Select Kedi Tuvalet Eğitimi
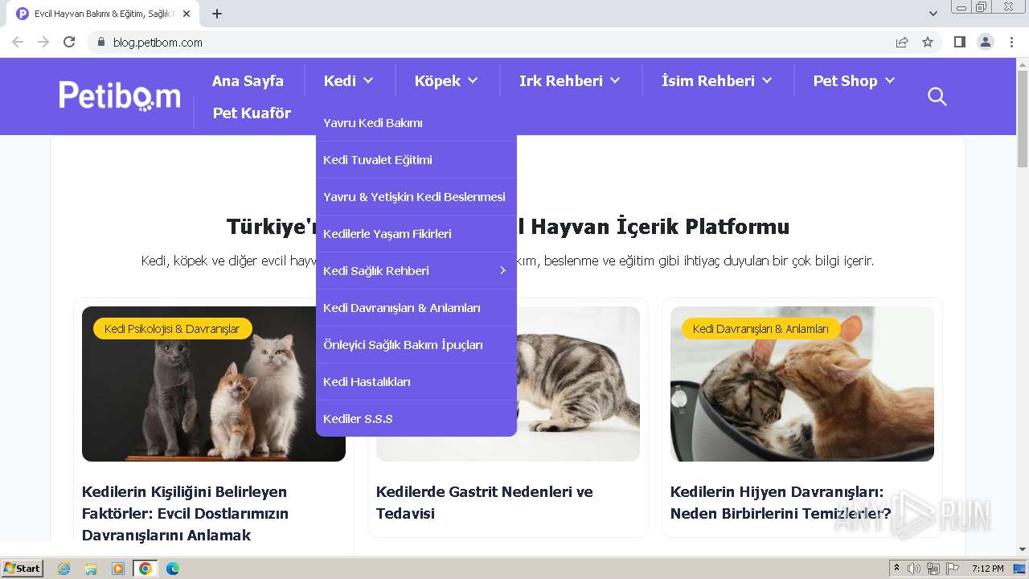The width and height of the screenshot is (1029, 579). coord(416,160)
